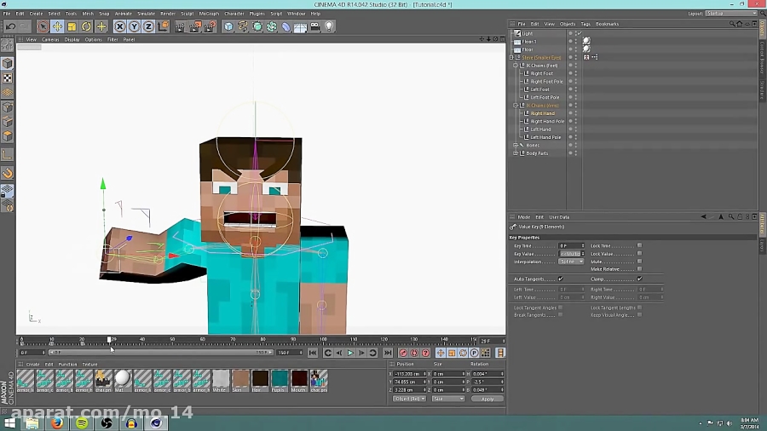Add a Floor environment object icon
Image resolution: width=767 pixels, height=431 pixels.
300,26
